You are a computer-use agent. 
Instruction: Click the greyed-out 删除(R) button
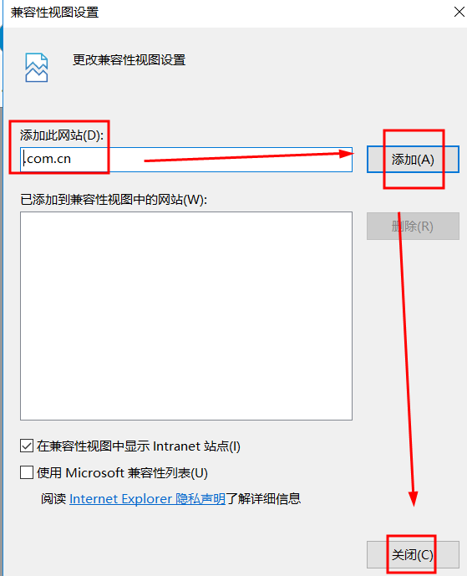(413, 226)
